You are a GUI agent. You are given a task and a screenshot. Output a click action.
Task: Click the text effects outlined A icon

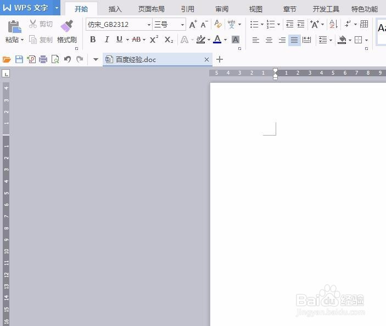pos(184,40)
